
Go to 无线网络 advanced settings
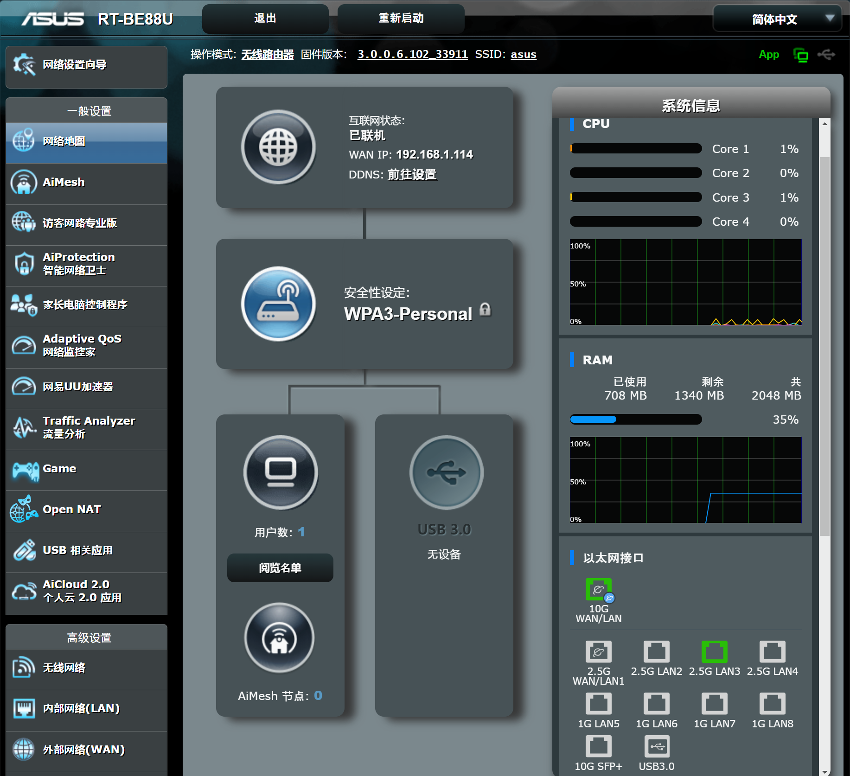pos(86,668)
